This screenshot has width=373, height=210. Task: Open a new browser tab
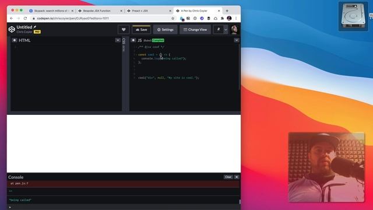coord(227,10)
